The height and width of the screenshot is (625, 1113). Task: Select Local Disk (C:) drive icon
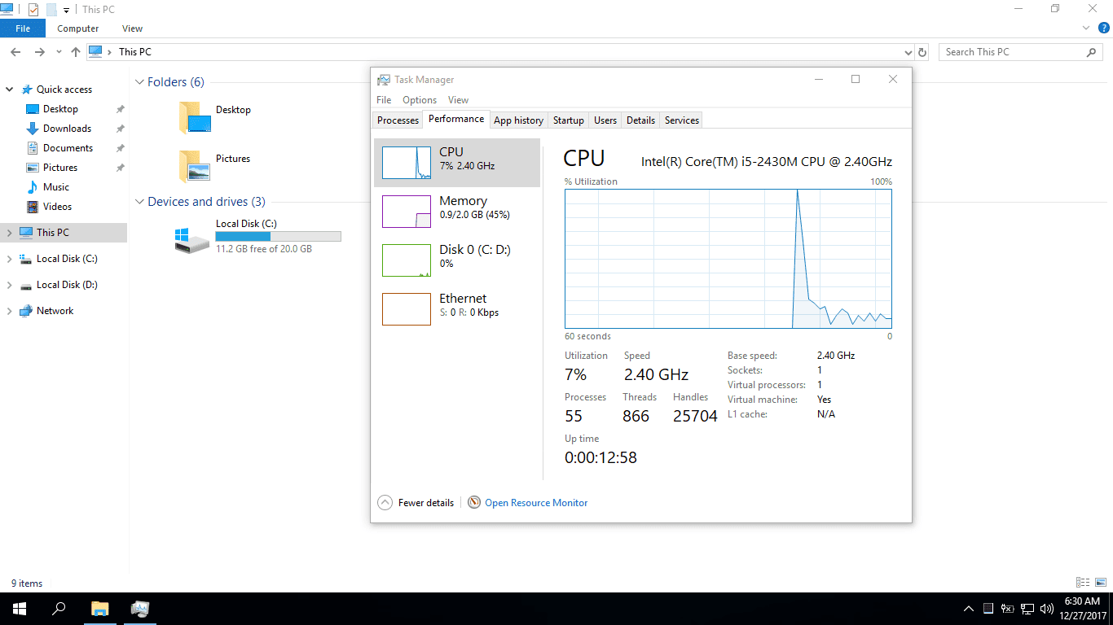192,239
